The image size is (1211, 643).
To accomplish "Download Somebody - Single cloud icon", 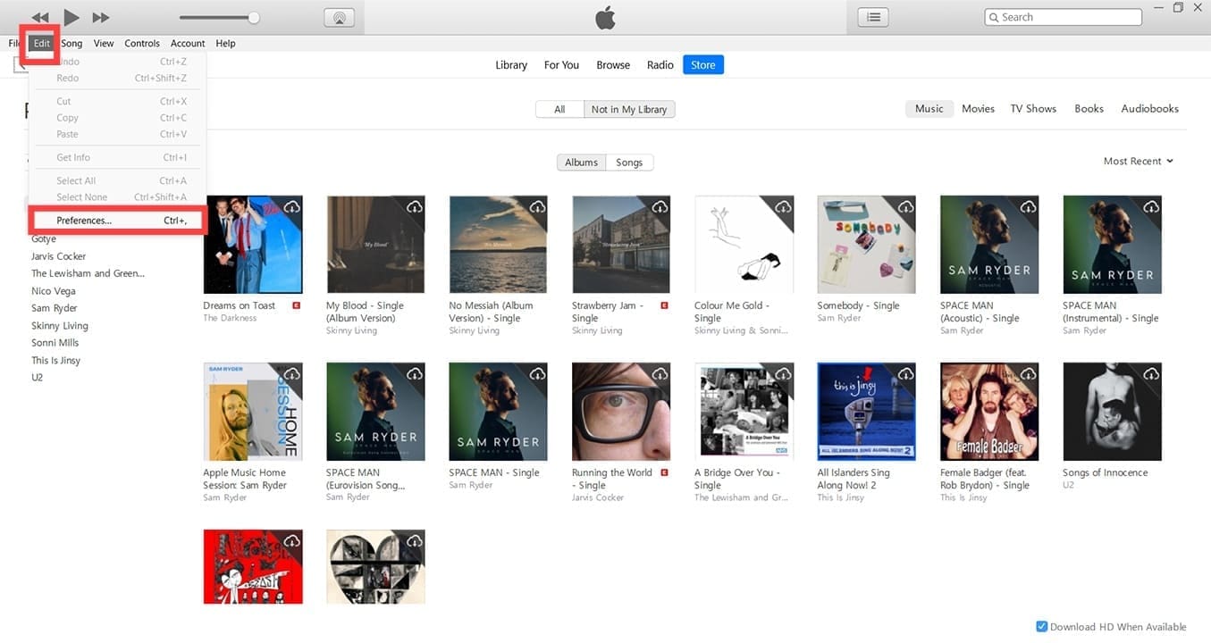I will (x=905, y=207).
